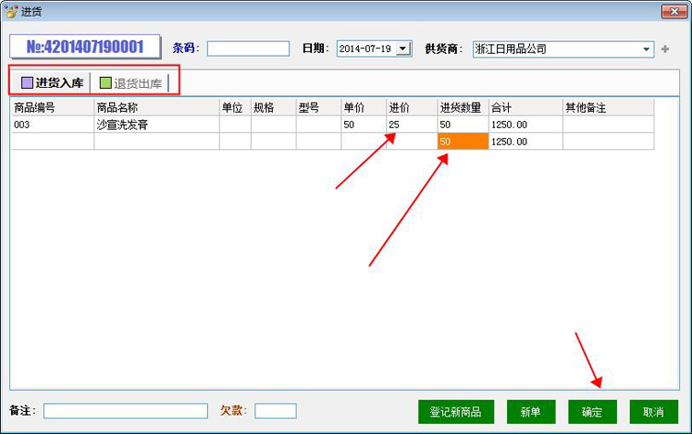Click the 商品名称 column header

pos(157,108)
